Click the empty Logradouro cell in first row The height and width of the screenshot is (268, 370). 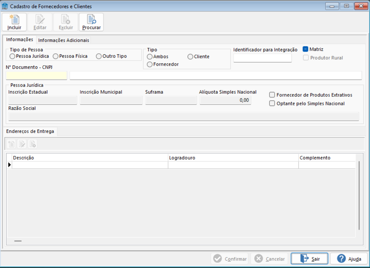[233, 165]
